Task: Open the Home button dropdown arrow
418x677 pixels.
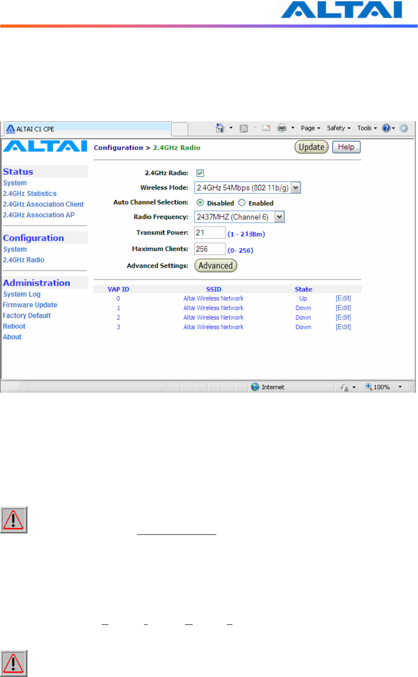Action: (231, 128)
